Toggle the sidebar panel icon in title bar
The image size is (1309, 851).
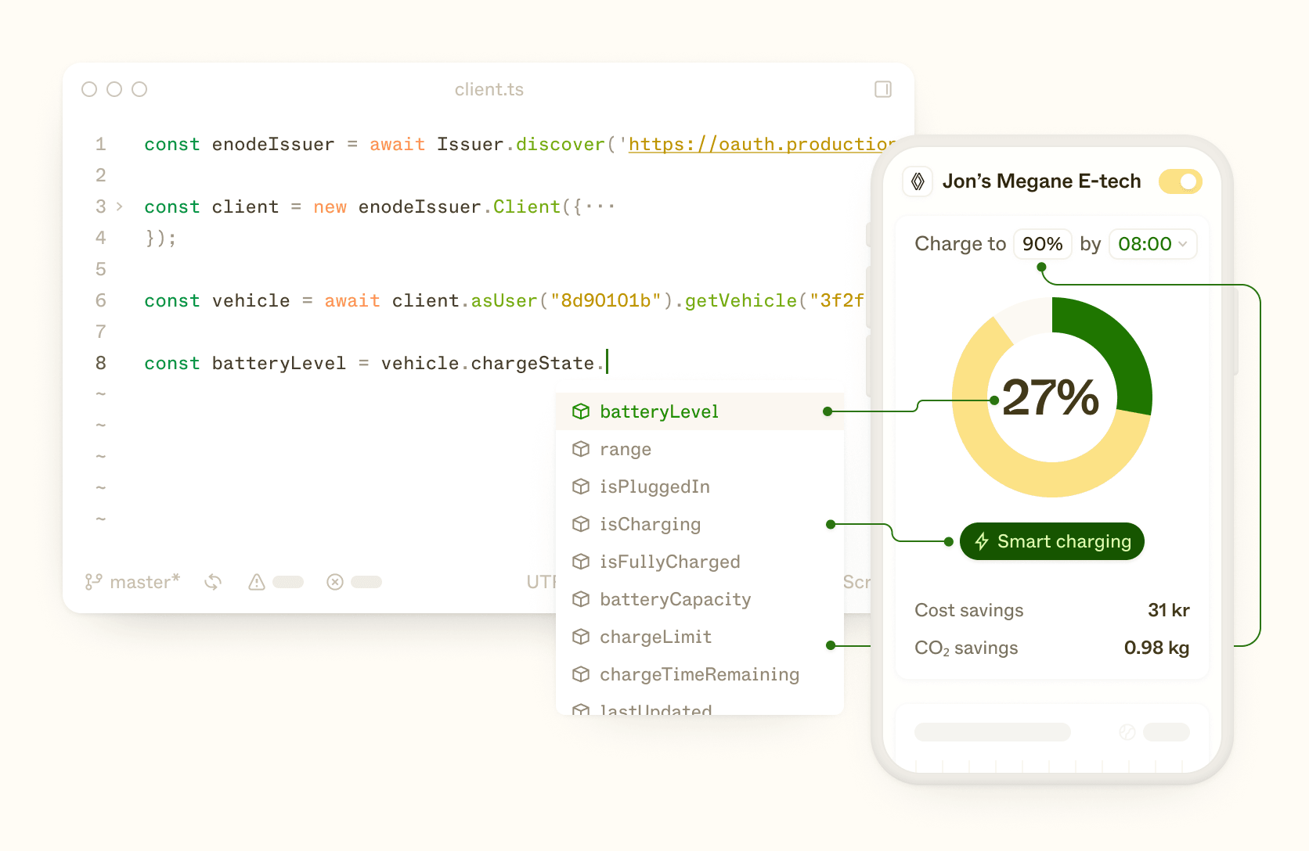click(883, 89)
